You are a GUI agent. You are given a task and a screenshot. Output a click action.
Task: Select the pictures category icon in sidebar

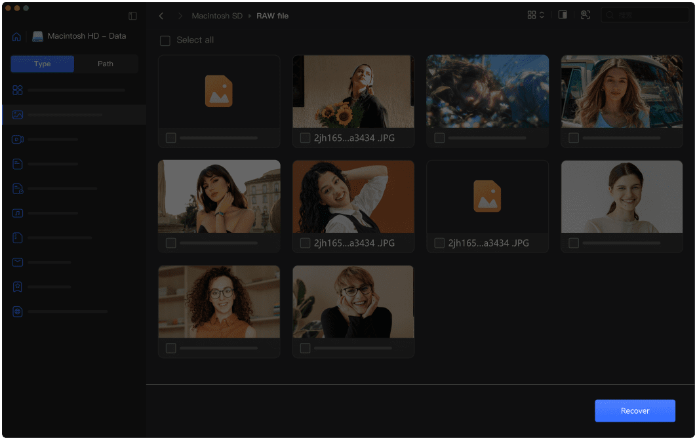pos(18,115)
